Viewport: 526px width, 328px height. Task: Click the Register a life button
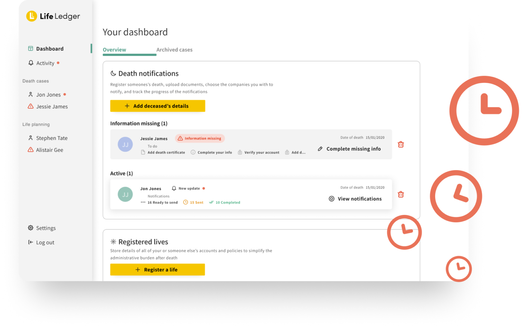tap(157, 269)
